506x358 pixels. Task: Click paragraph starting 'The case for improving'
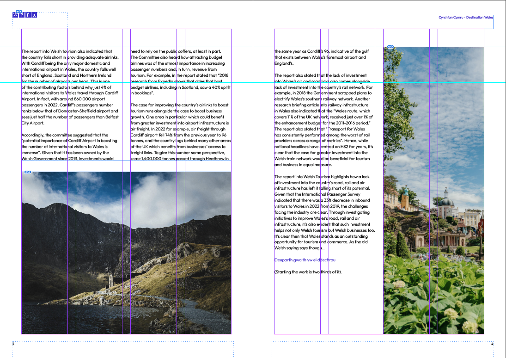pyautogui.click(x=181, y=132)
